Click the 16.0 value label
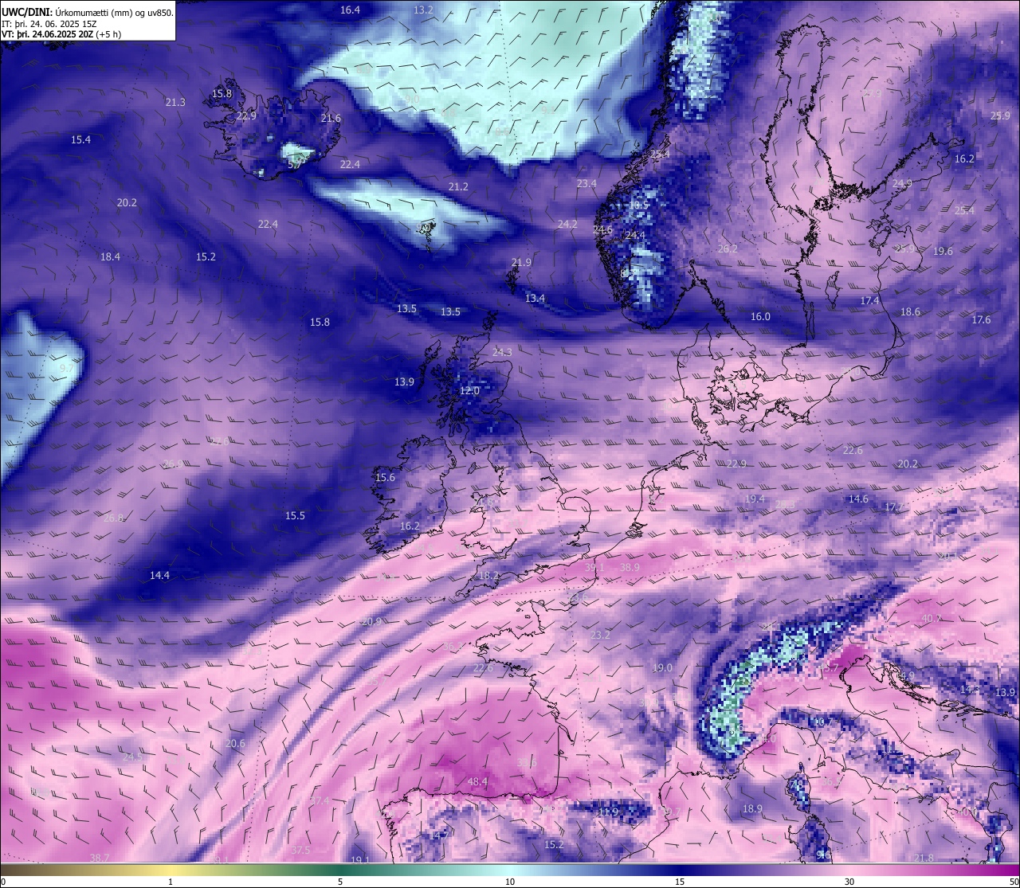The height and width of the screenshot is (888, 1020). coord(760,316)
